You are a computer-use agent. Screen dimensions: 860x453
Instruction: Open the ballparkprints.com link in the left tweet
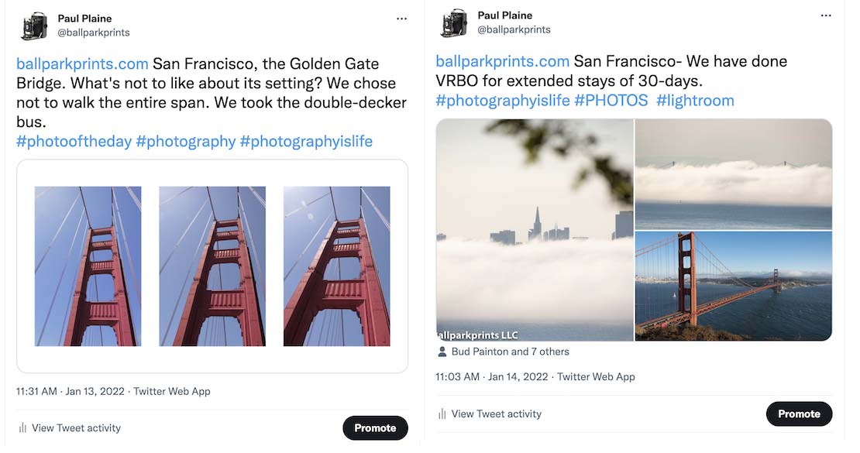tap(82, 63)
